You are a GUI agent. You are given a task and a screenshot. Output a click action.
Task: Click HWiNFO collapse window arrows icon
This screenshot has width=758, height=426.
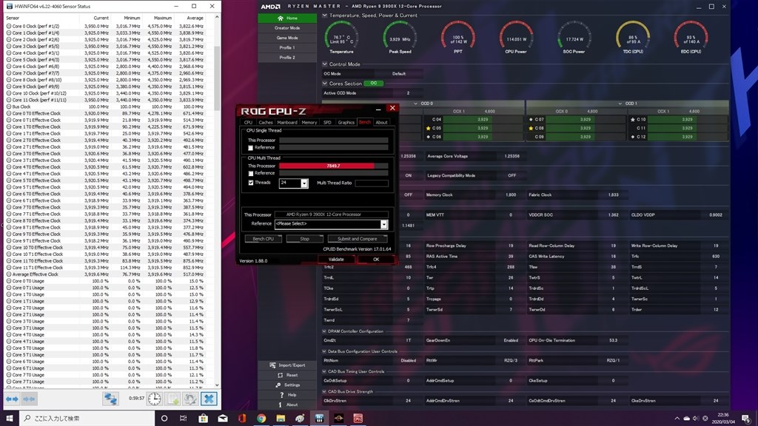click(x=29, y=399)
